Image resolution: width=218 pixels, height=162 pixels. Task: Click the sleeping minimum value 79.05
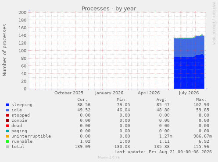123,105
